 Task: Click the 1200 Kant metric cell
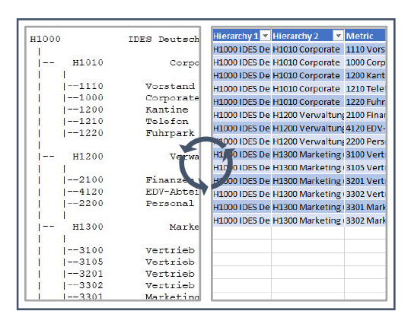(365, 75)
